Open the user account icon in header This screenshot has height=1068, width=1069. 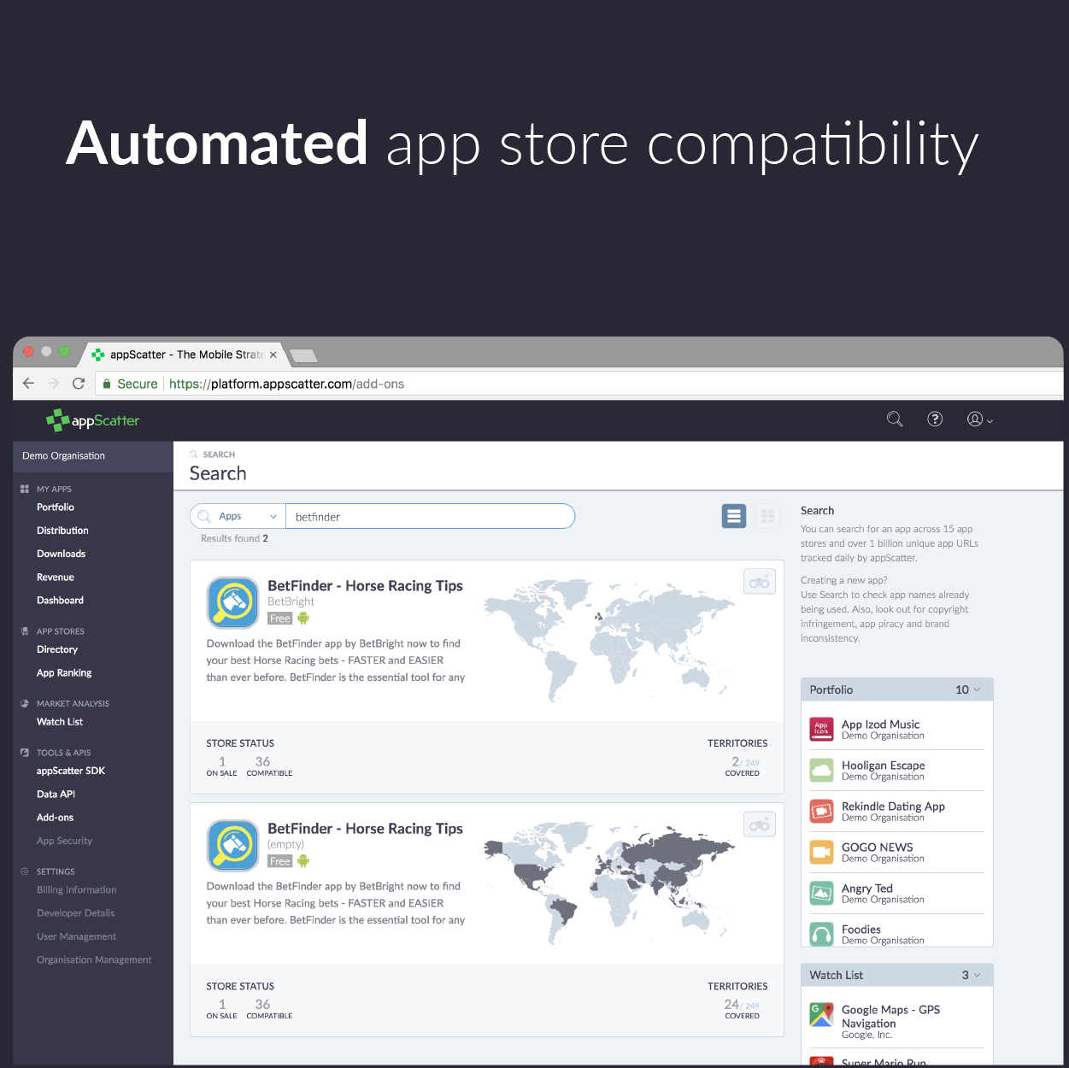(x=975, y=419)
